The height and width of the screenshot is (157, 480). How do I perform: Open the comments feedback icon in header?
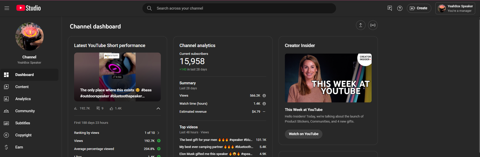[x=389, y=8]
